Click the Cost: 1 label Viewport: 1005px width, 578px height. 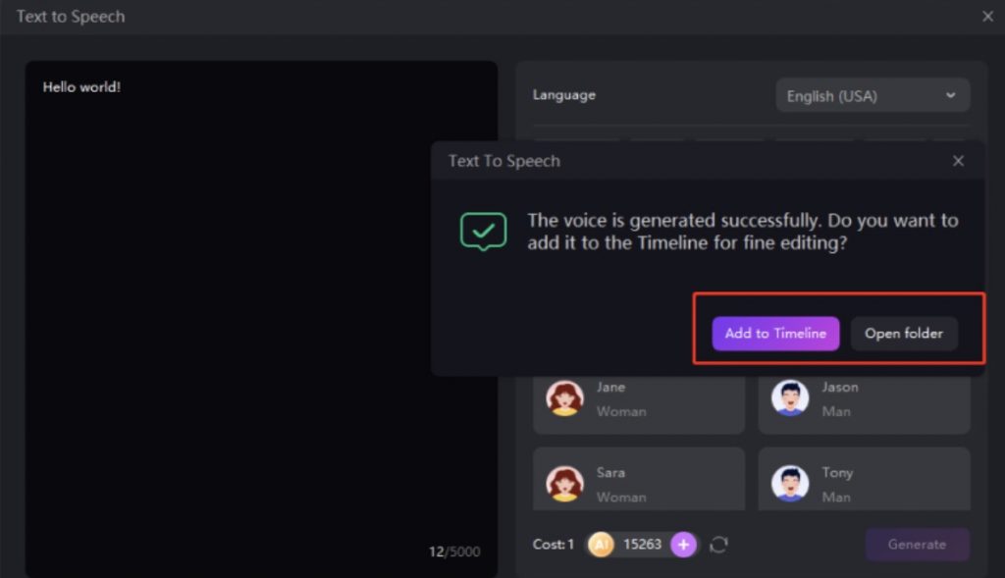pyautogui.click(x=555, y=545)
